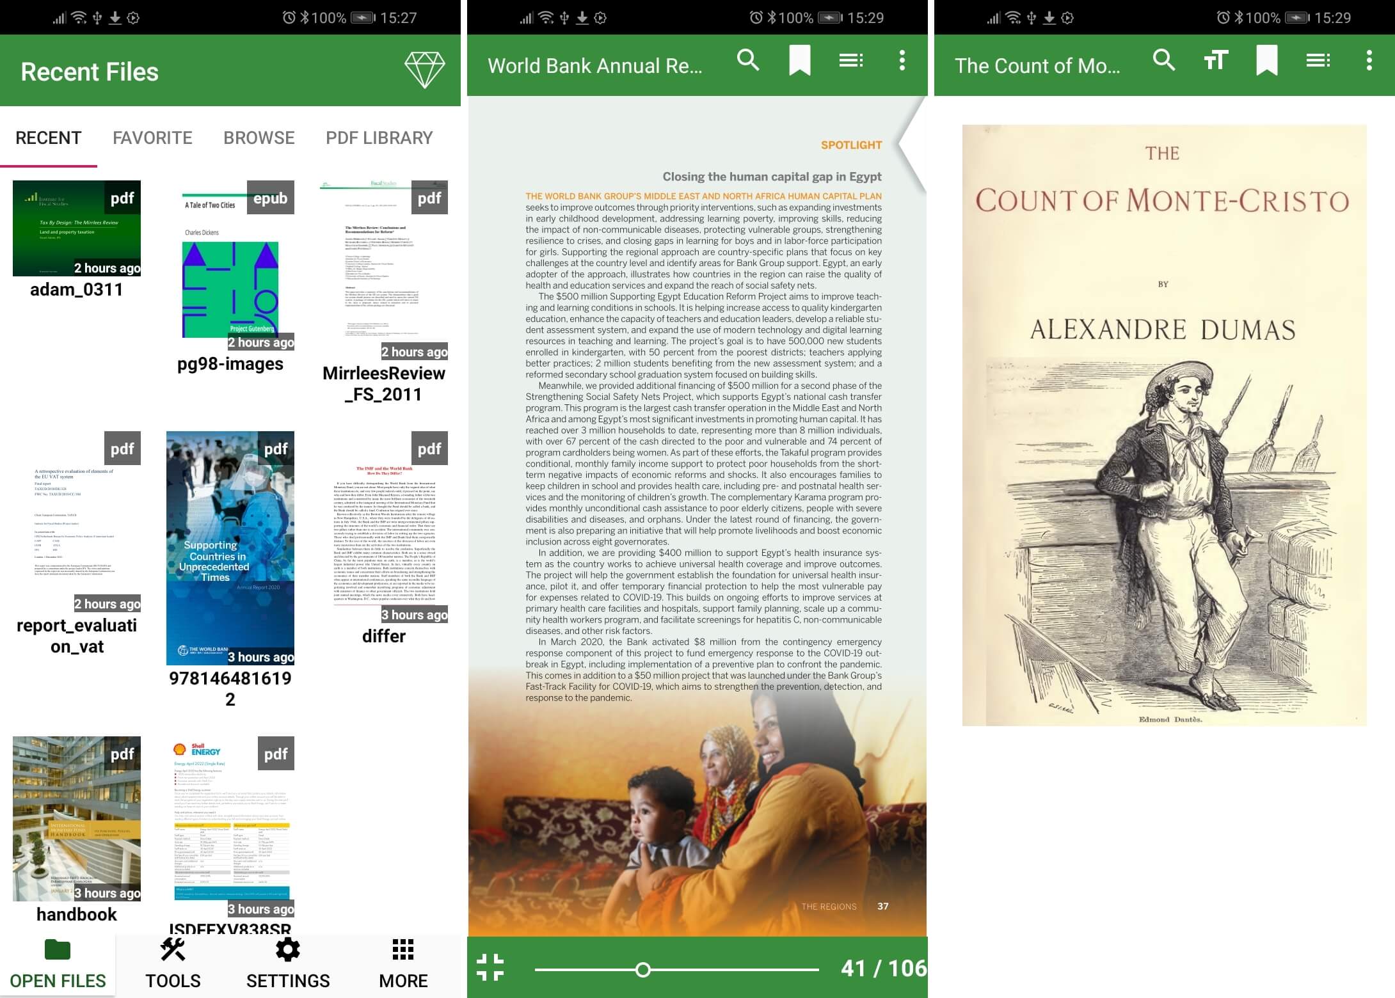
Task: Adjust text size in Count of Monte Cristo reader
Action: pos(1215,61)
